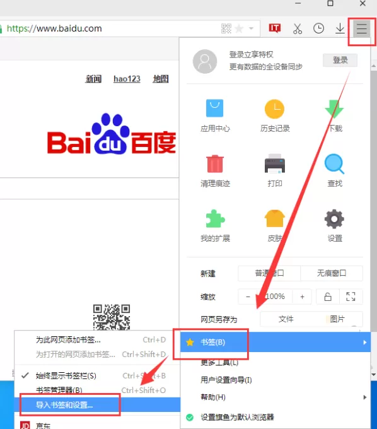Select 导入书签和设置... entry

coord(97,404)
